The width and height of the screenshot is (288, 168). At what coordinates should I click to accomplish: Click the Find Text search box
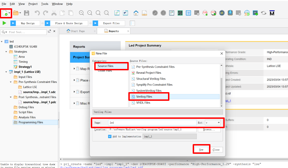24,32
